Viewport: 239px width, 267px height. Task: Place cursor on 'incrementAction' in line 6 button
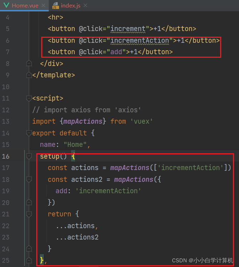(140, 41)
